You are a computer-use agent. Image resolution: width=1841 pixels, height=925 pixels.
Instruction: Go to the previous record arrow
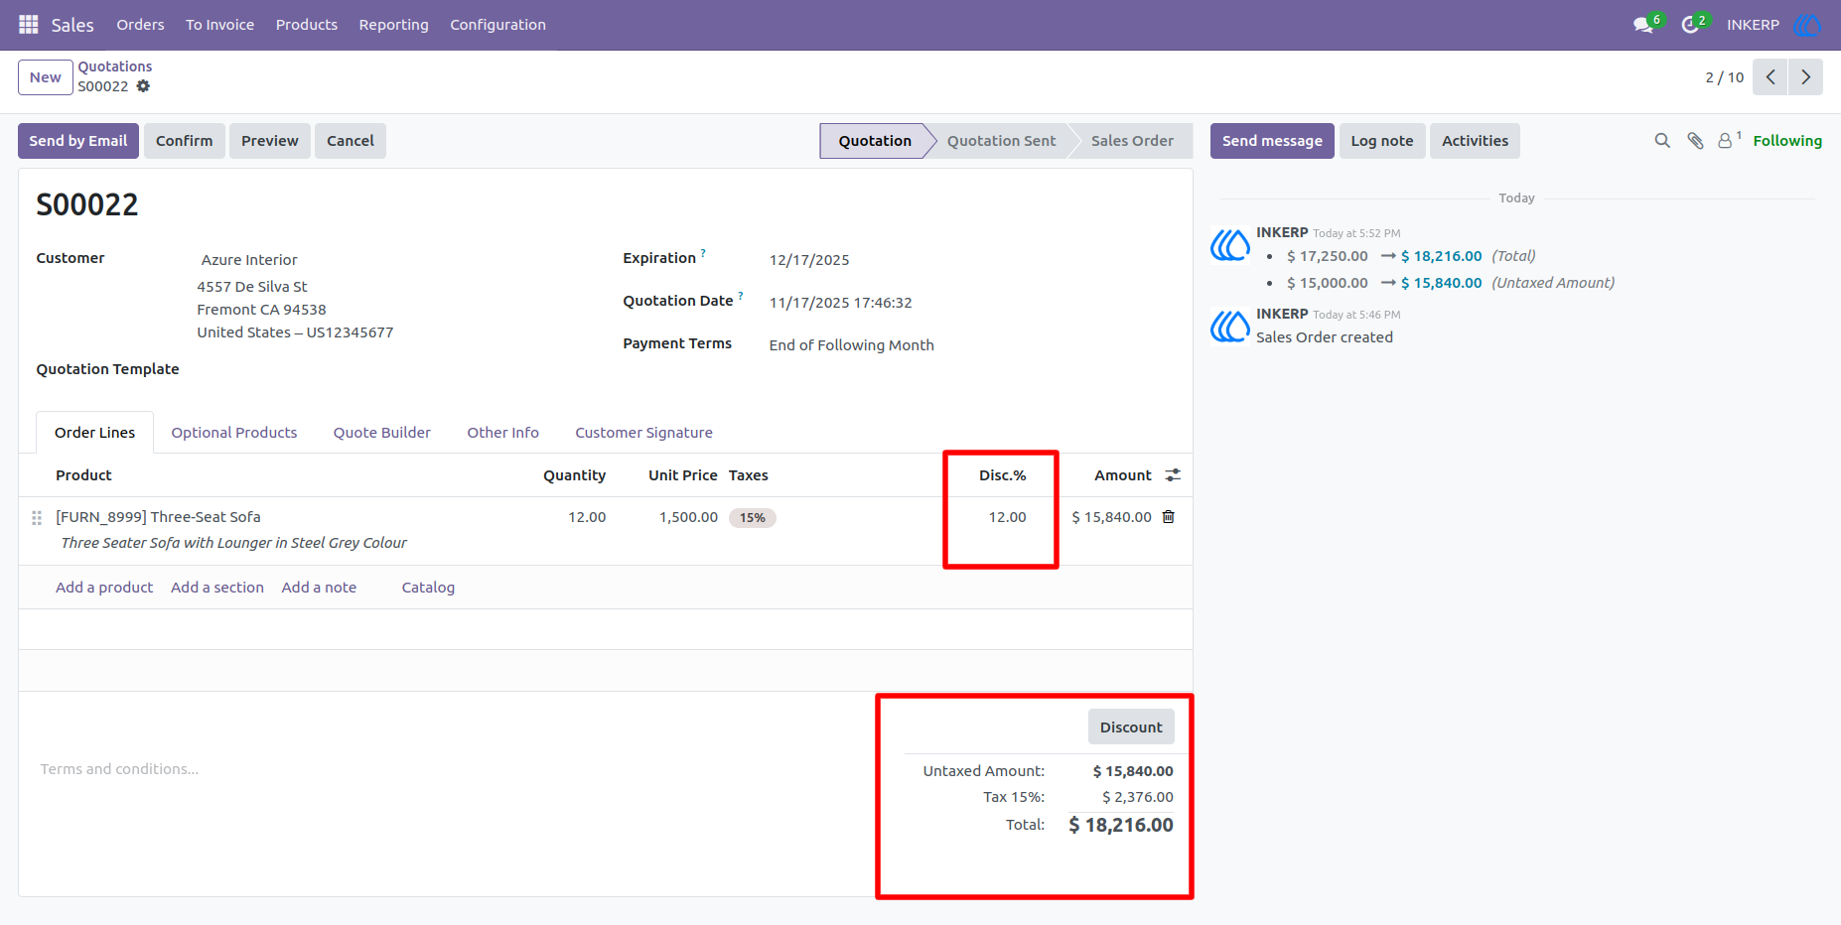[1770, 77]
